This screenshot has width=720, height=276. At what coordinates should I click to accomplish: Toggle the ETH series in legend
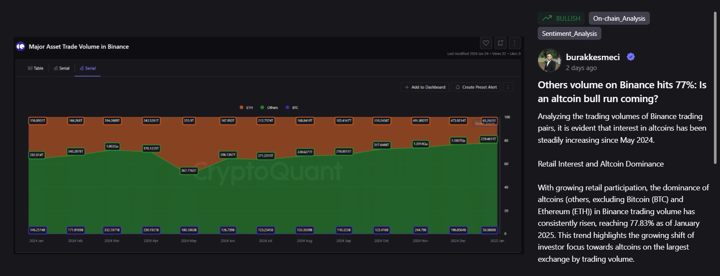pos(246,107)
